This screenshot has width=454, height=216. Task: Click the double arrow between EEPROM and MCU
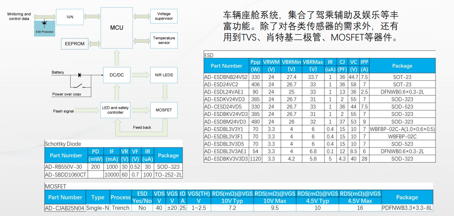tap(95, 44)
